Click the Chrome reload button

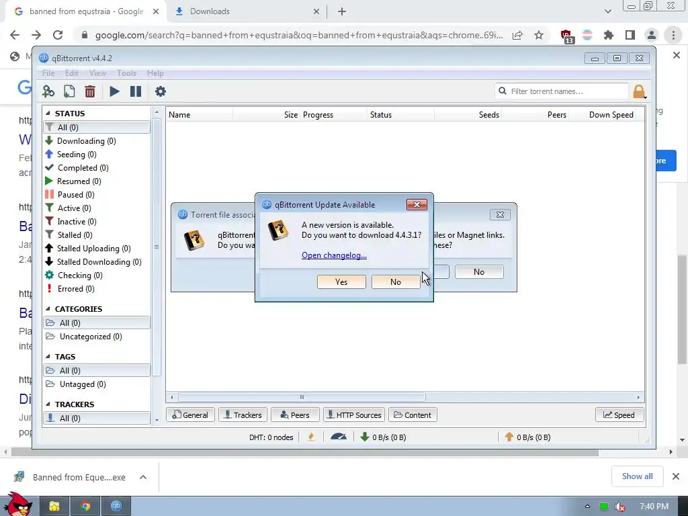(58, 35)
